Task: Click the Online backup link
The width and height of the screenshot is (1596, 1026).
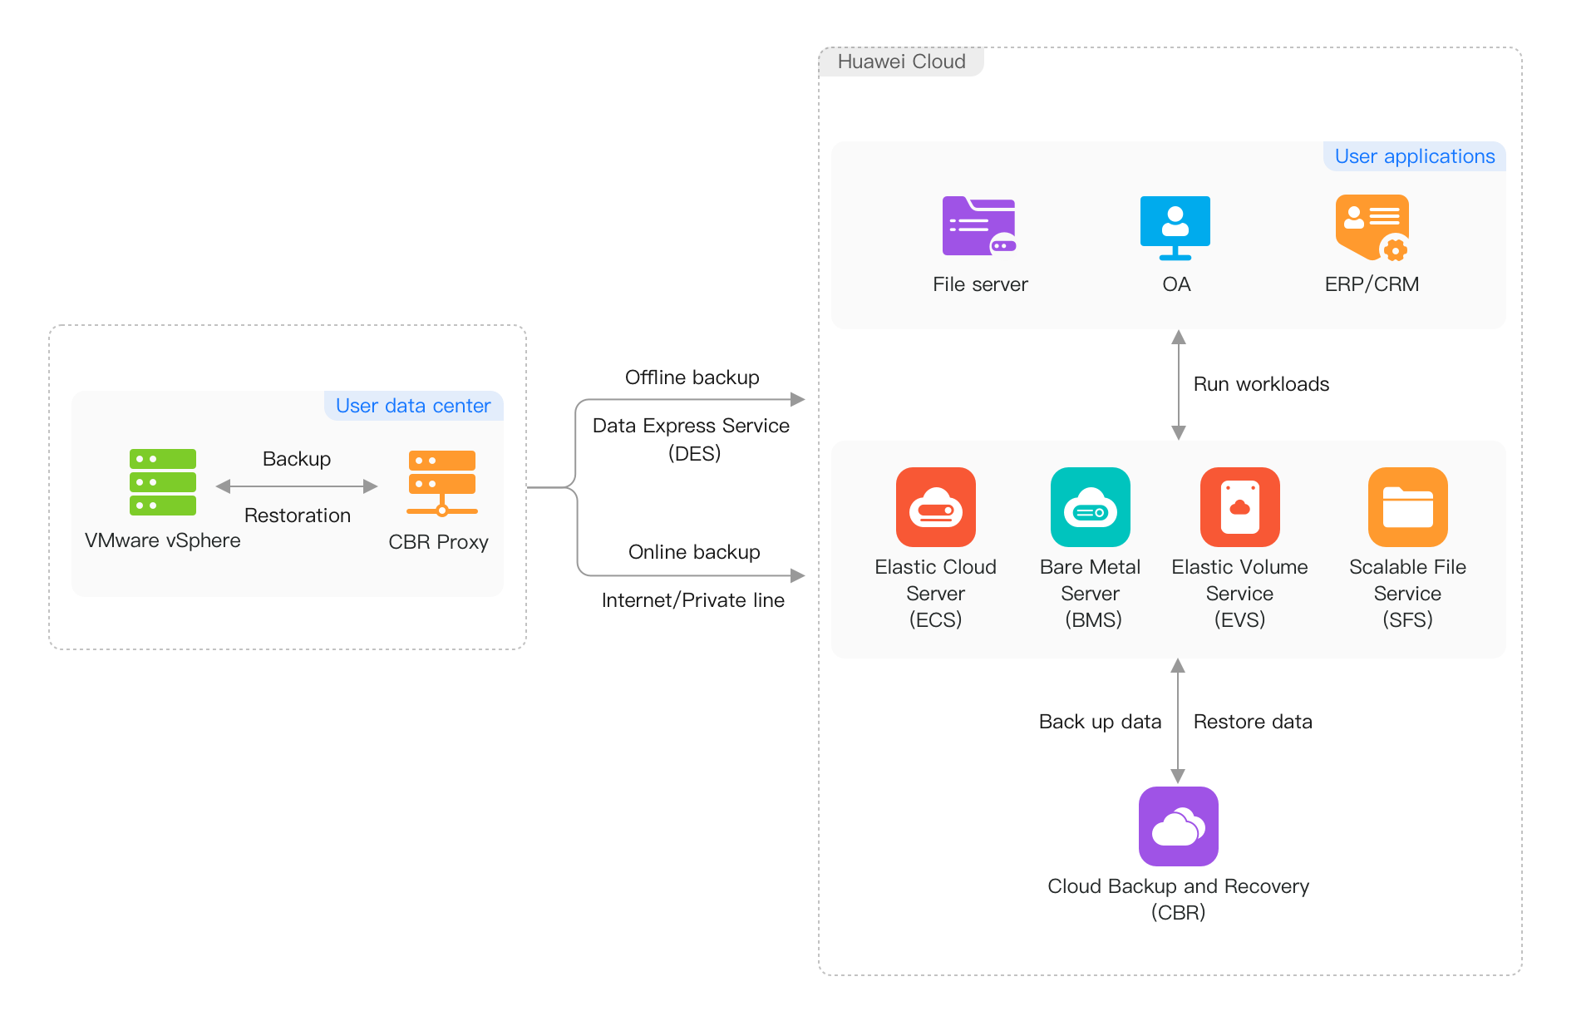Action: pyautogui.click(x=693, y=551)
